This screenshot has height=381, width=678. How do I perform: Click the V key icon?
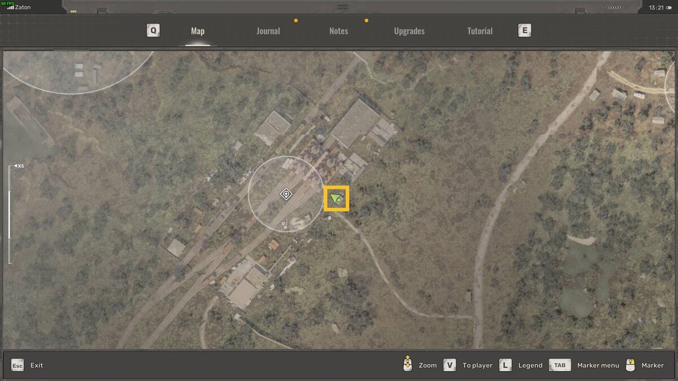click(x=449, y=365)
